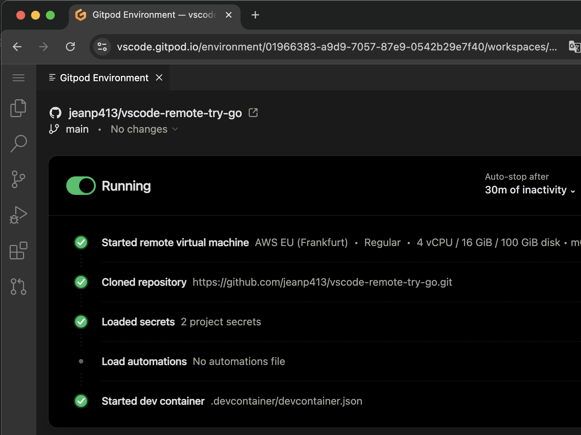Click the 4 vCPU / 16 GiB machine spec
This screenshot has width=581, height=435.
pos(488,242)
